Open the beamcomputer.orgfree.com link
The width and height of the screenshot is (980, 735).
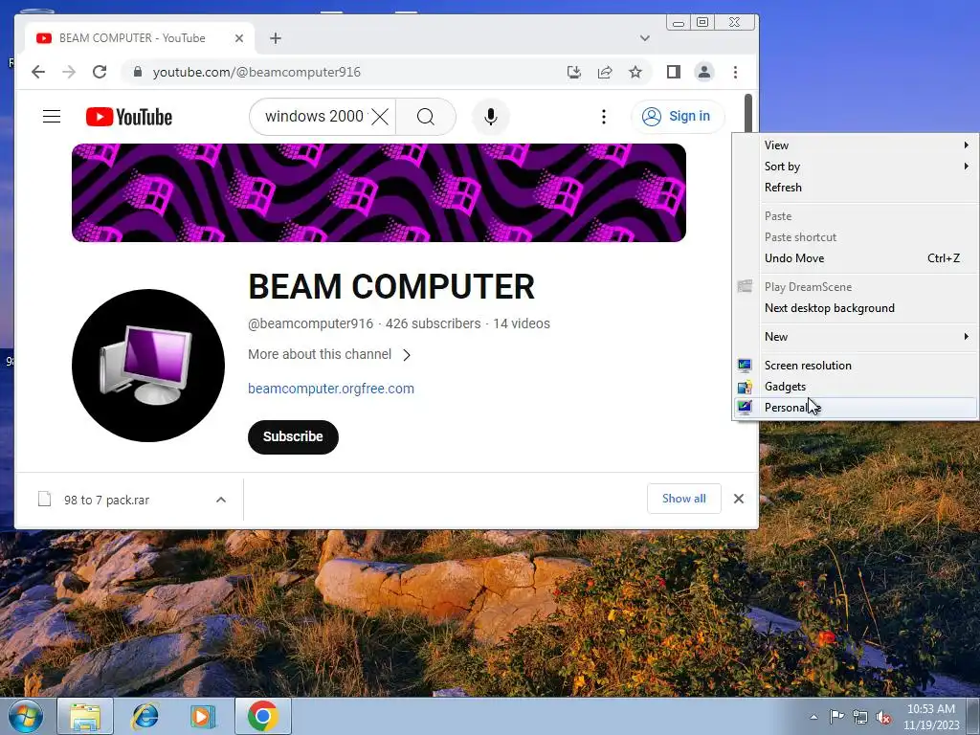[331, 389]
